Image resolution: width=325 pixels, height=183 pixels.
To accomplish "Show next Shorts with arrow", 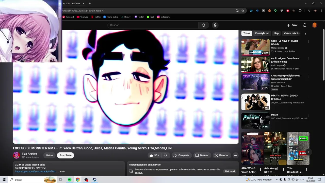I will [308, 152].
